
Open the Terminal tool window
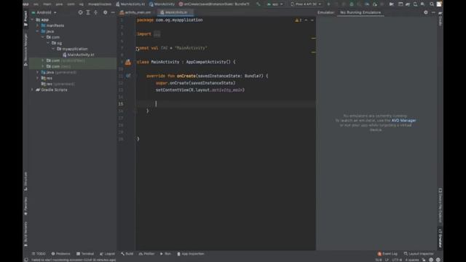pyautogui.click(x=85, y=254)
